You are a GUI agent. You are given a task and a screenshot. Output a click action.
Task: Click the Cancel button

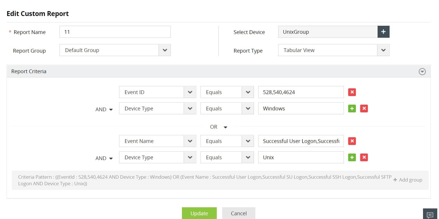tap(238, 213)
